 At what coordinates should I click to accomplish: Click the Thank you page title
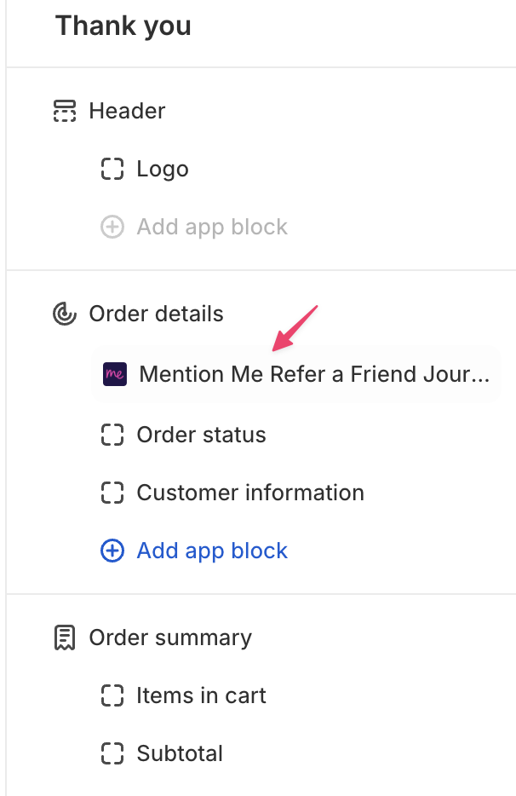(123, 26)
